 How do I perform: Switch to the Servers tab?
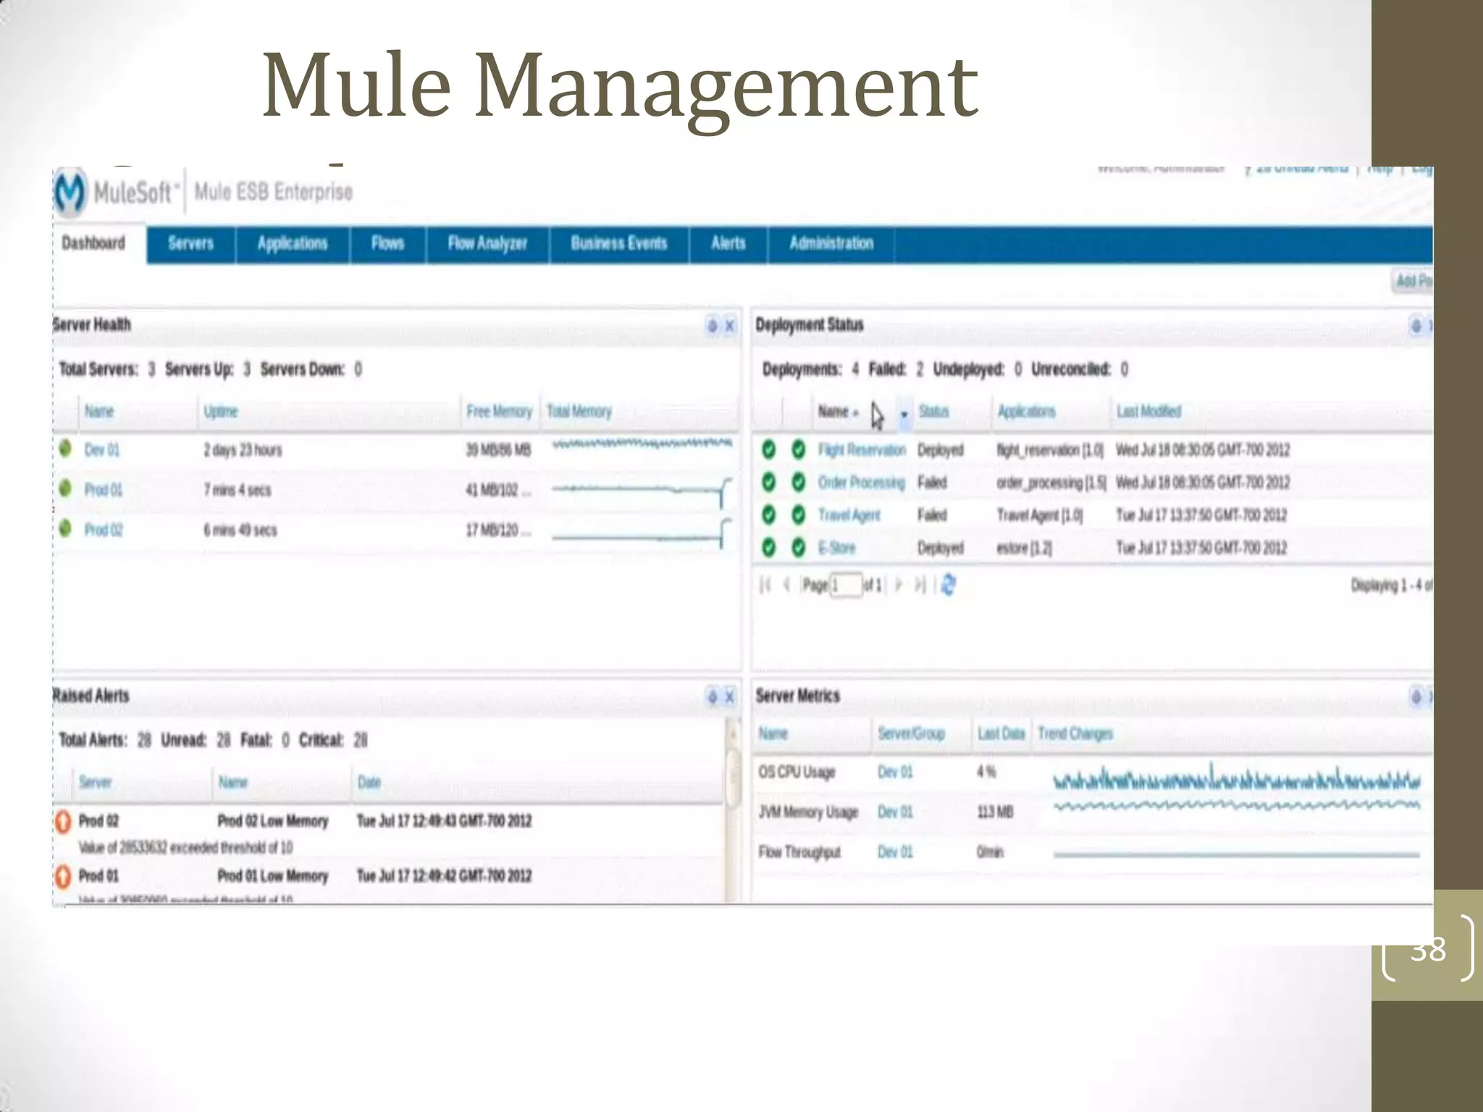point(191,243)
